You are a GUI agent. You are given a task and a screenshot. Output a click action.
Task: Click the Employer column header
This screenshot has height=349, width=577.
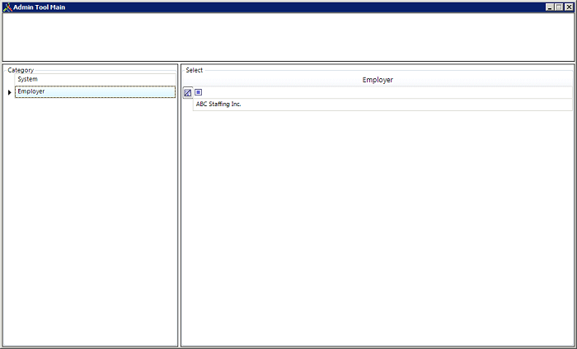click(x=378, y=80)
